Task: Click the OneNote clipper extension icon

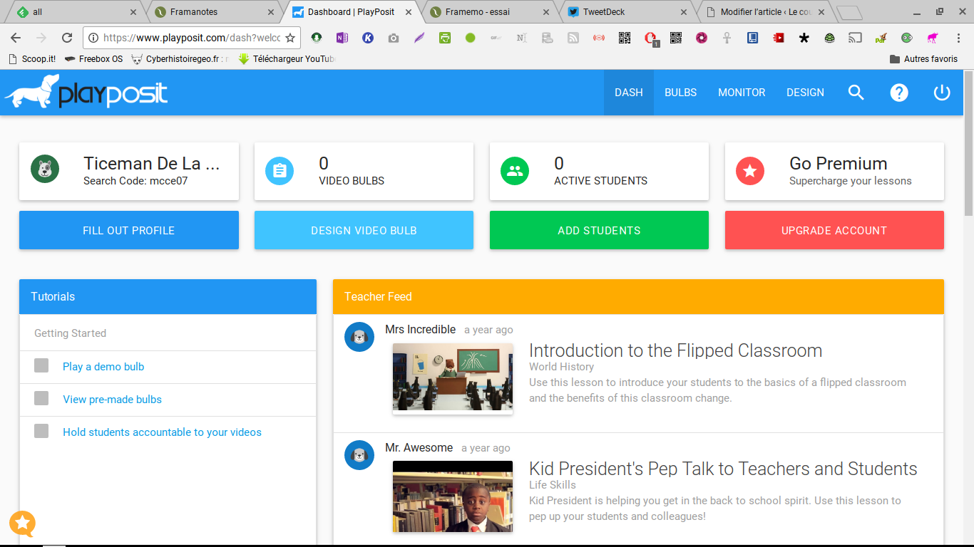Action: (x=342, y=38)
